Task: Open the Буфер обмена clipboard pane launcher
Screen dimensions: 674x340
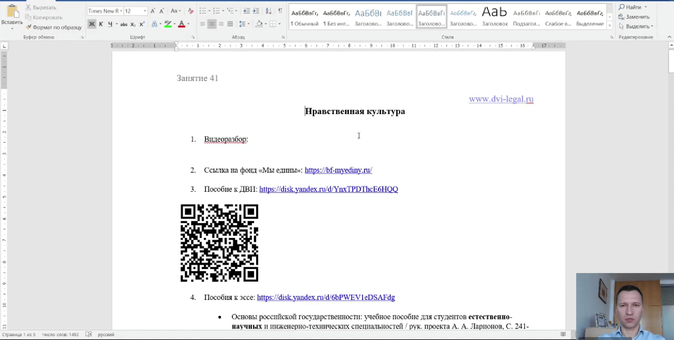Action: 82,37
